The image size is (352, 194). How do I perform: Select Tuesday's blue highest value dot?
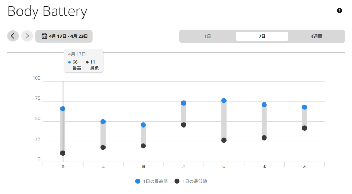click(x=224, y=101)
